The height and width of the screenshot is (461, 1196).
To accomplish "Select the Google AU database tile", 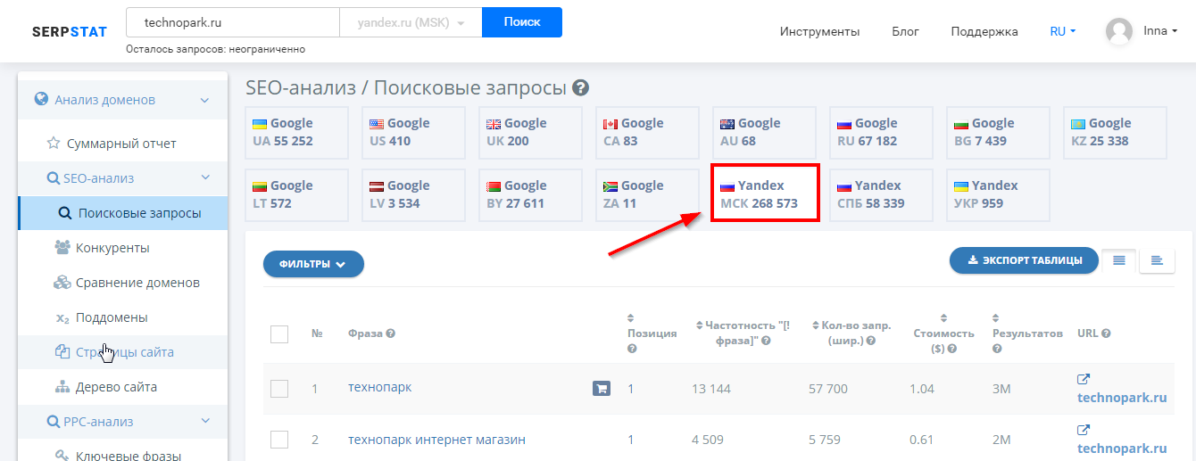I will click(764, 133).
